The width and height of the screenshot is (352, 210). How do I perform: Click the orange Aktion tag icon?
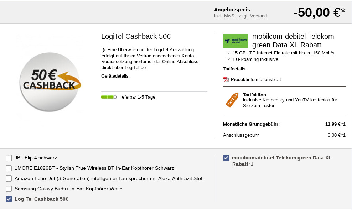tap(232, 100)
